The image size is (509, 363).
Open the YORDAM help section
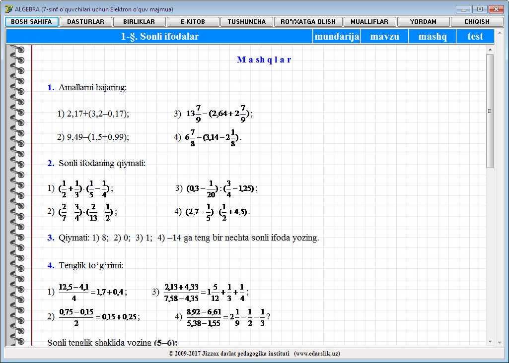[423, 22]
